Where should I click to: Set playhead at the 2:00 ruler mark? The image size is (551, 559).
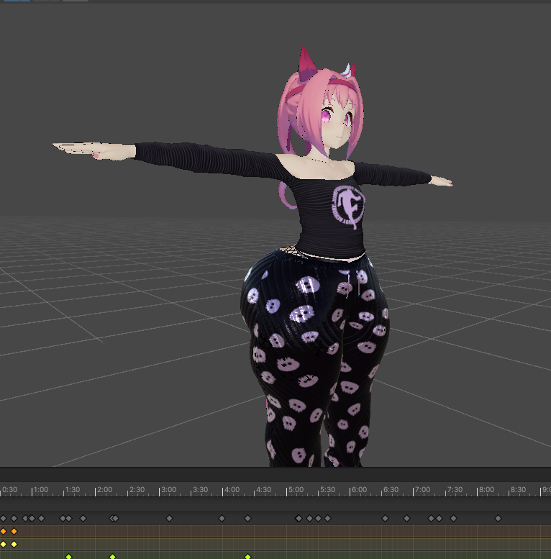[105, 489]
